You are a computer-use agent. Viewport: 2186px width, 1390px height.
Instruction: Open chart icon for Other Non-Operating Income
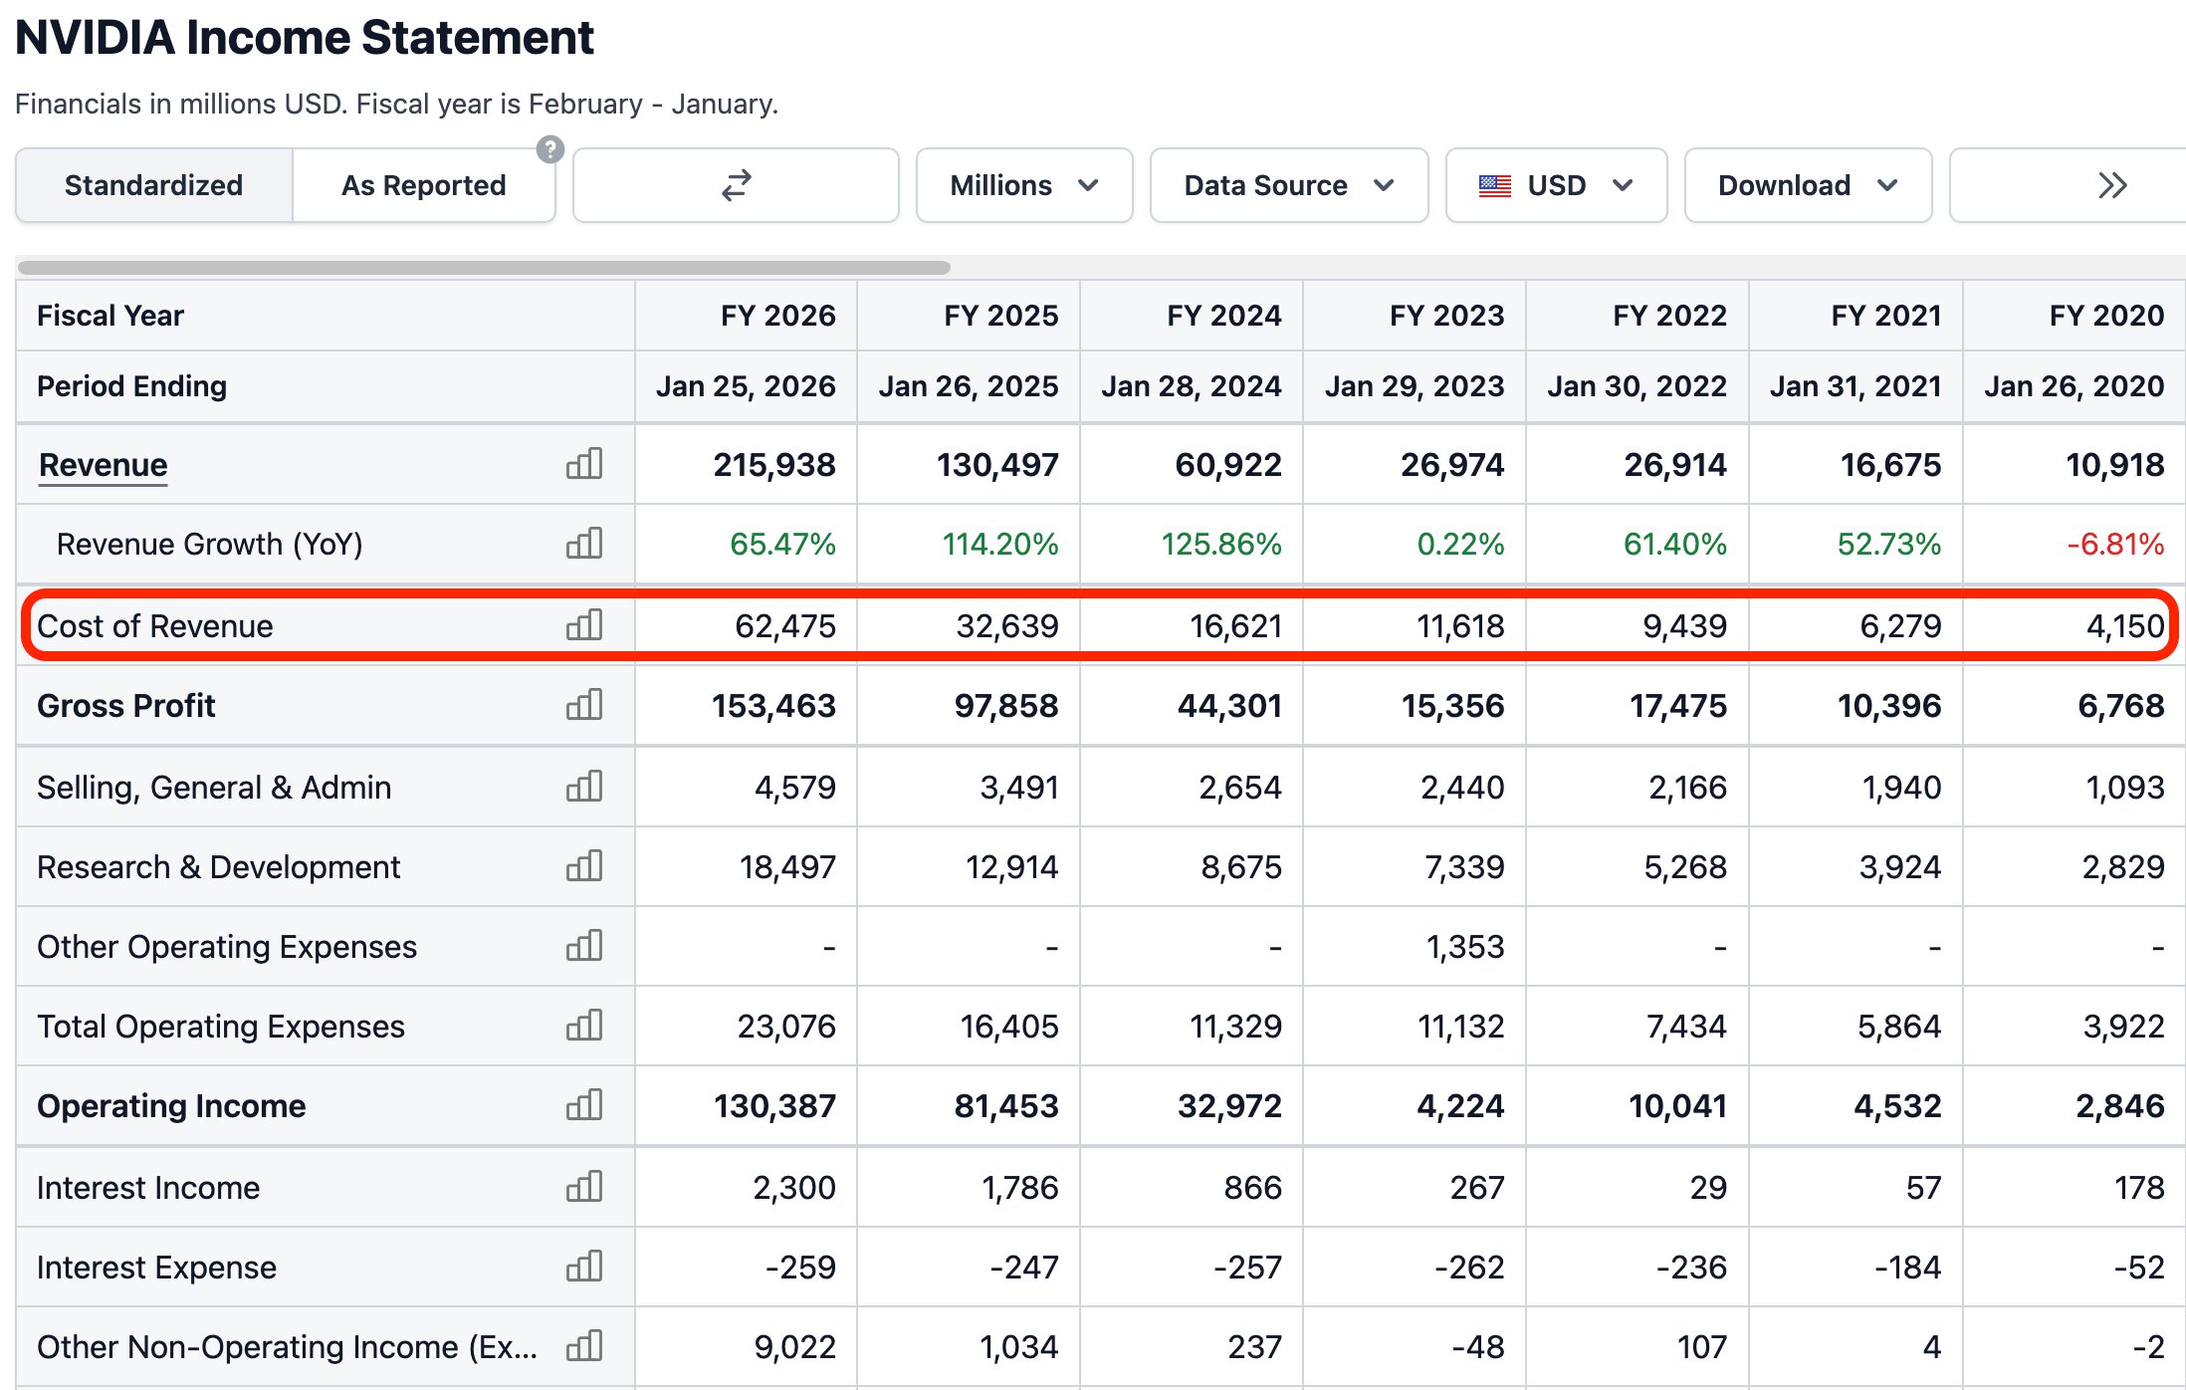point(584,1346)
